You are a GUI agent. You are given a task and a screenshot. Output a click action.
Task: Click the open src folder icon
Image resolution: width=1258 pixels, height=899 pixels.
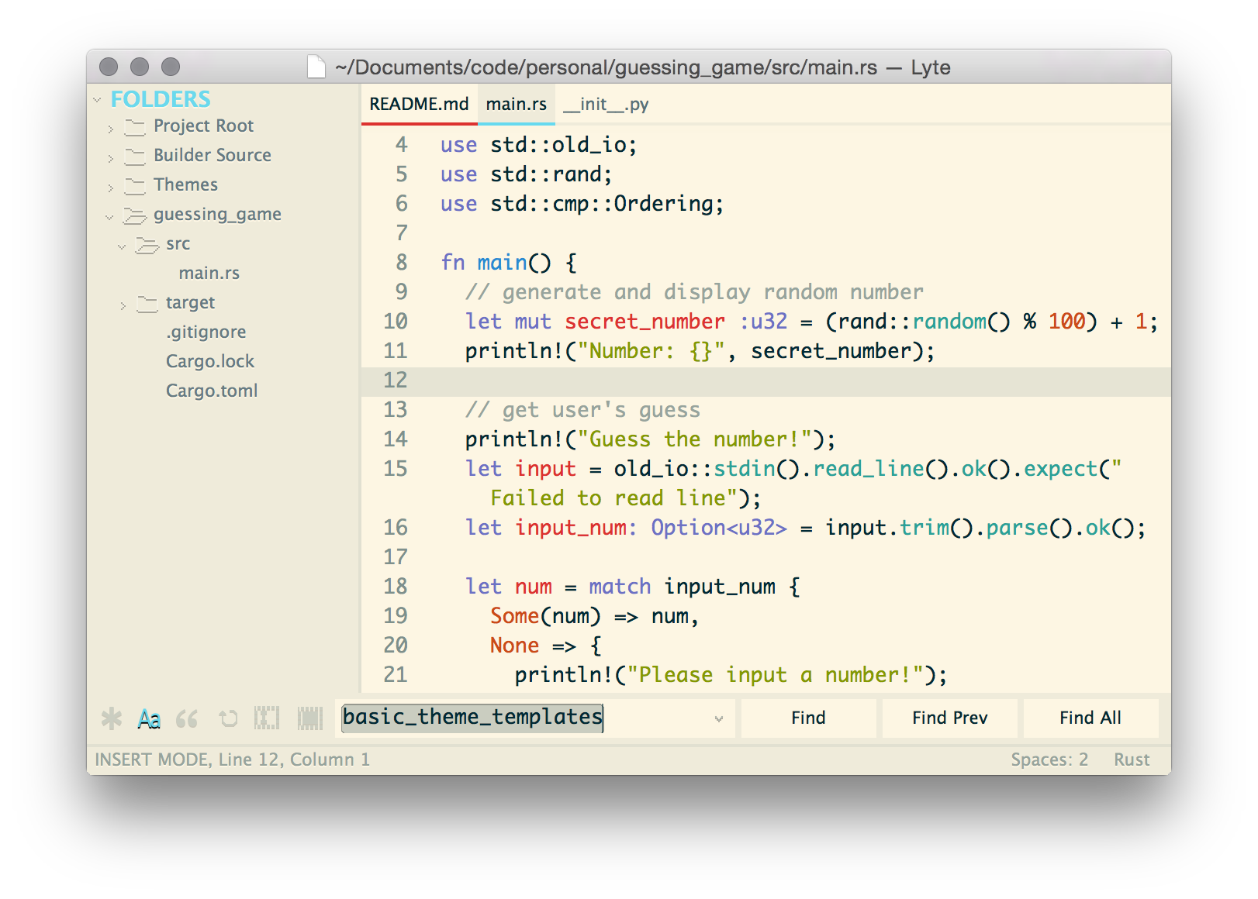pos(147,244)
